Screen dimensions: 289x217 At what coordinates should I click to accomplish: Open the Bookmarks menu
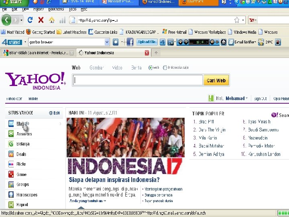pos(56,9)
